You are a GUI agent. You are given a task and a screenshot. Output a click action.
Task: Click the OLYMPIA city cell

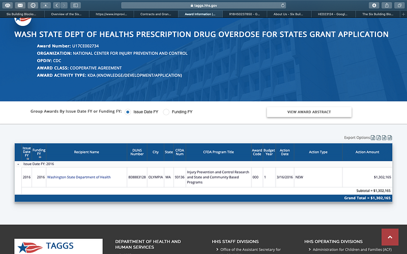pyautogui.click(x=156, y=177)
